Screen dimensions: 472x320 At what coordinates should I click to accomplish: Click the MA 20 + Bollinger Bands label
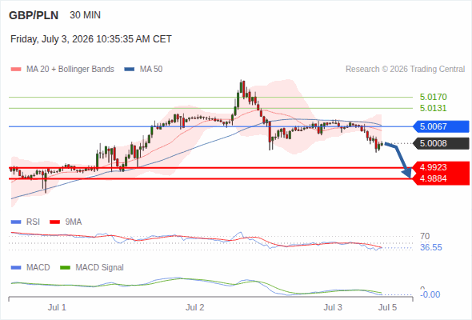click(70, 70)
